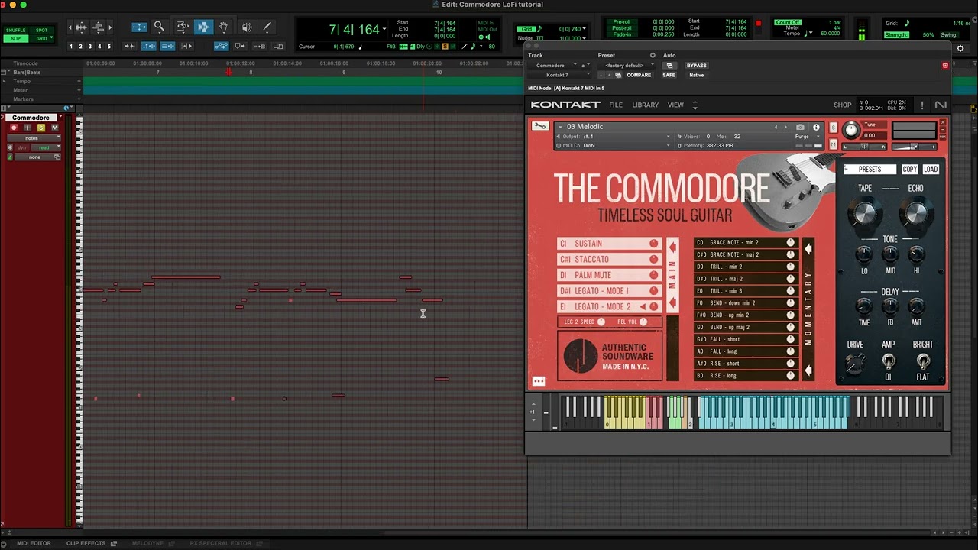This screenshot has width=978, height=550.
Task: Toggle plug-in BYPASS
Action: coord(696,66)
